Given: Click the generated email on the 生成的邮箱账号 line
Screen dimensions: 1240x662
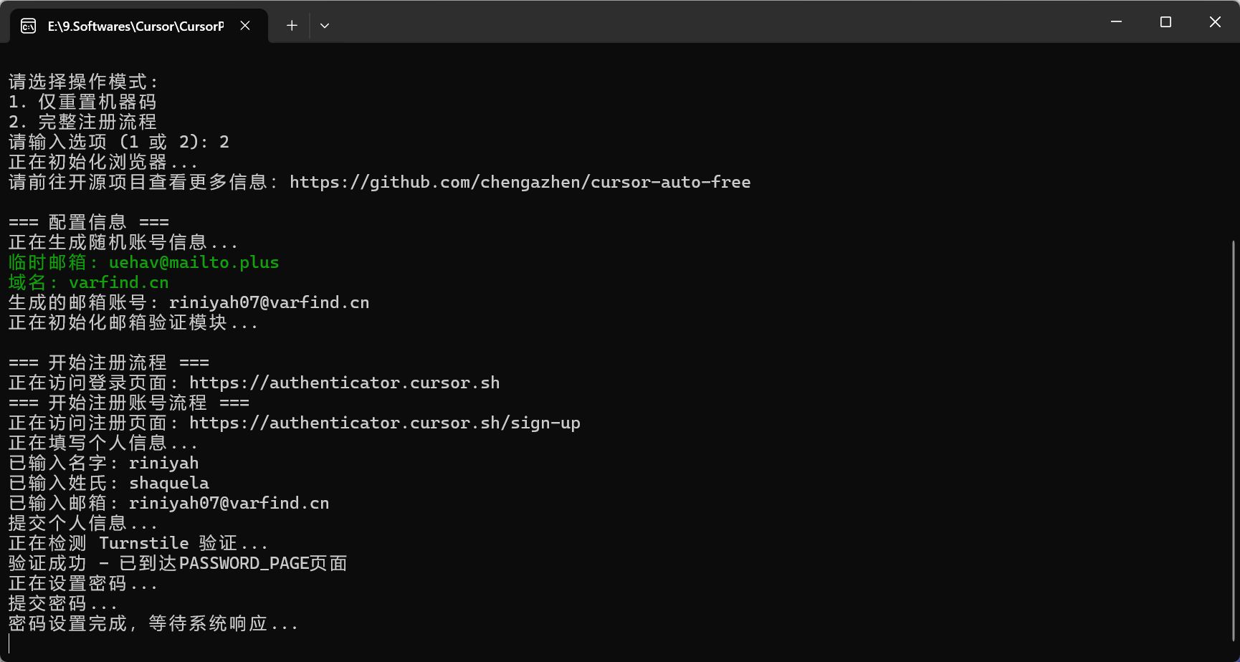Looking at the screenshot, I should pos(269,303).
